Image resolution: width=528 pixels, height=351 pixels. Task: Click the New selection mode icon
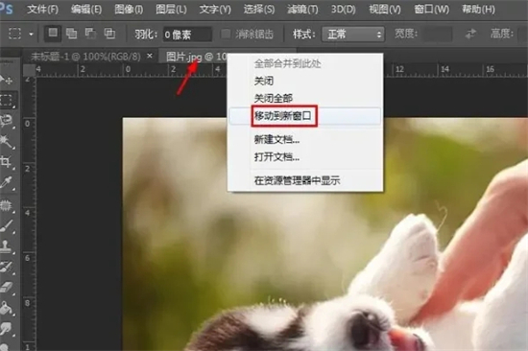click(53, 34)
